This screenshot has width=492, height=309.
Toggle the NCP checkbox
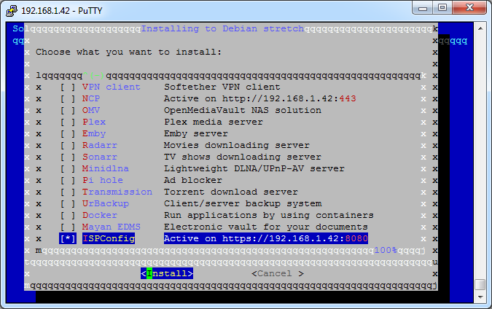point(68,99)
